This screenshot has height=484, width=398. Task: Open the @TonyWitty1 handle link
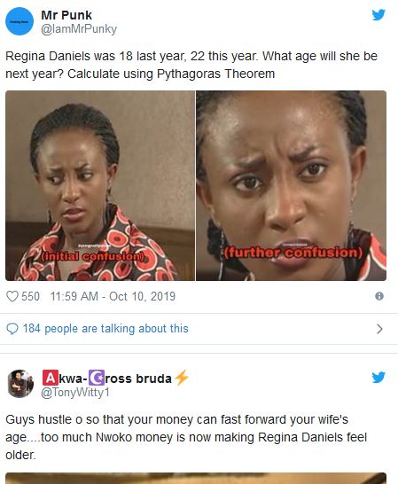coord(75,393)
